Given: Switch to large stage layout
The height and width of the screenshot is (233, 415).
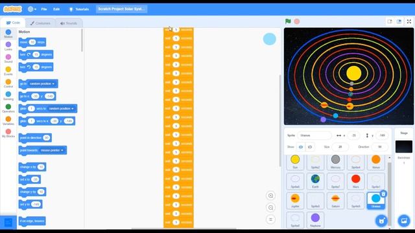Looking at the screenshot, I should tap(399, 21).
